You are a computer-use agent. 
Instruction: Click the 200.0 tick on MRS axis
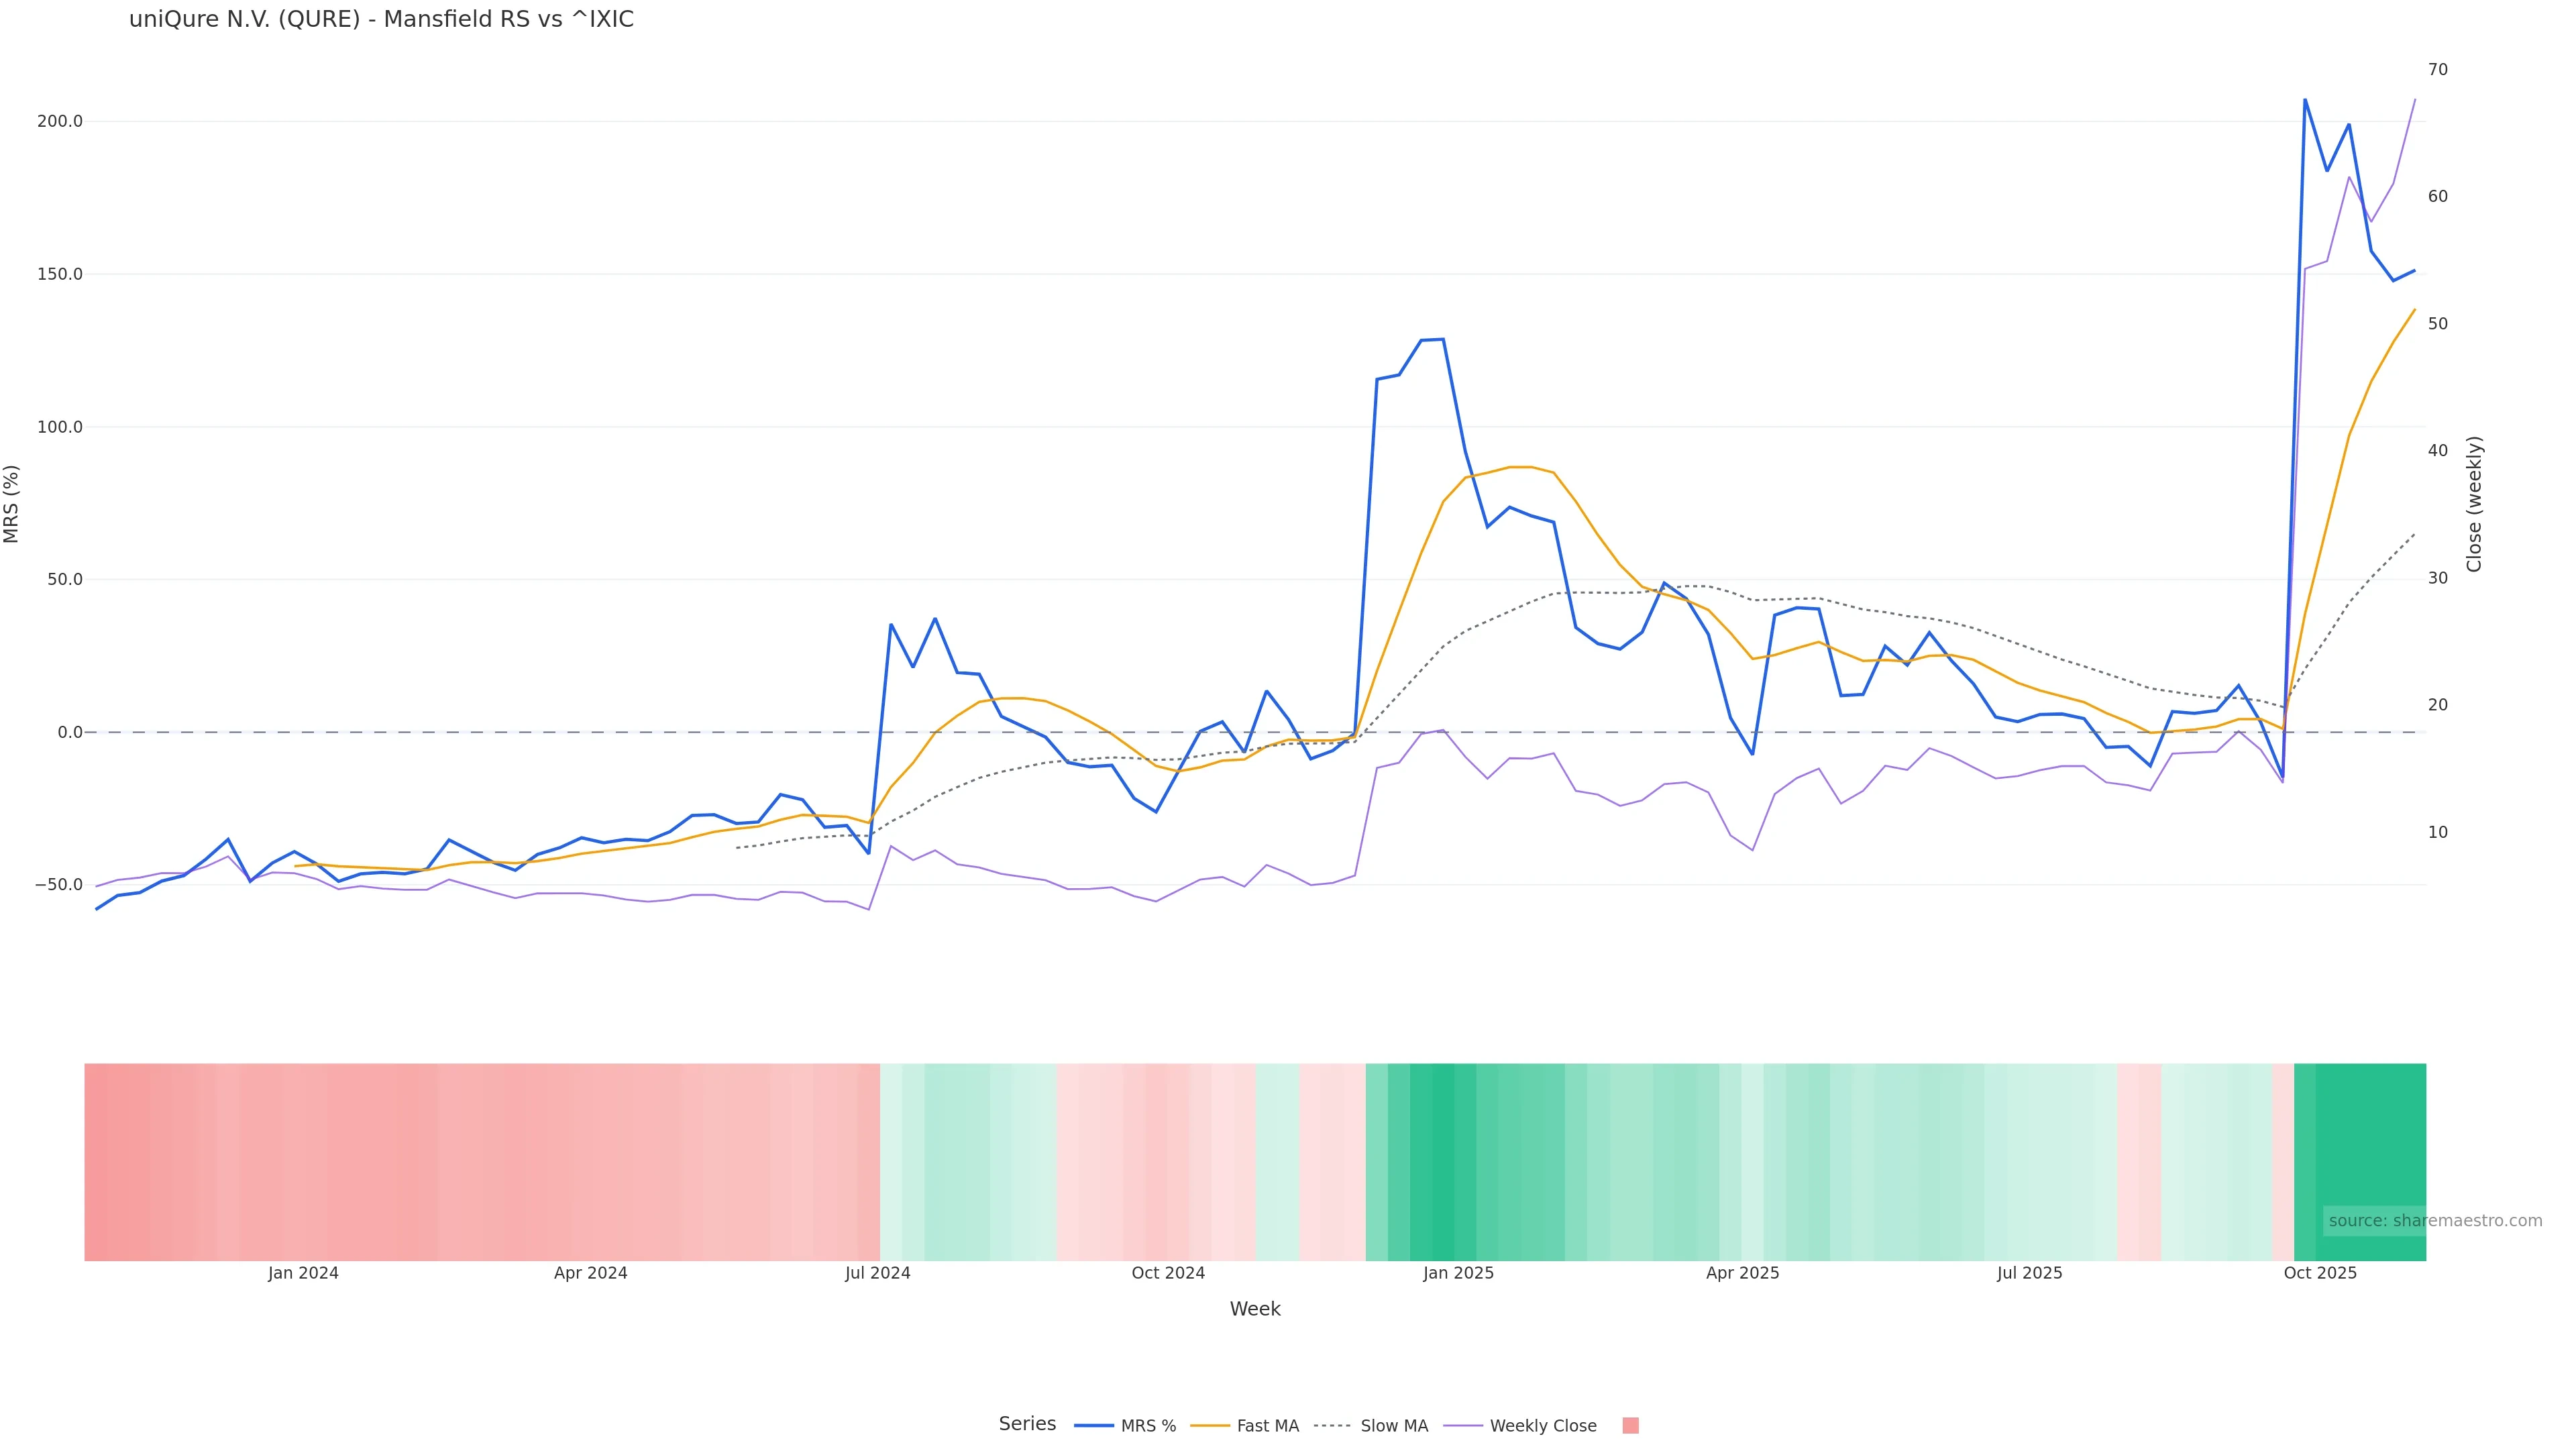pyautogui.click(x=60, y=122)
